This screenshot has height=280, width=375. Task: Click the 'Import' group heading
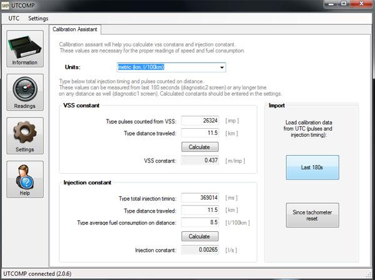277,106
